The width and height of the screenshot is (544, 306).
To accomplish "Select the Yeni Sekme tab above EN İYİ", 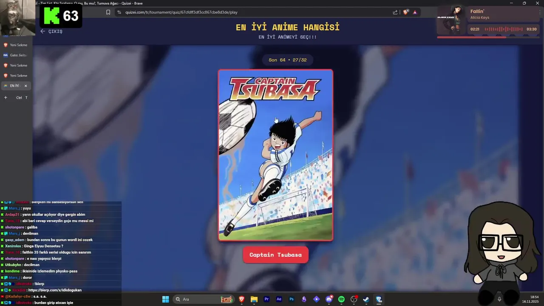I will (x=15, y=76).
